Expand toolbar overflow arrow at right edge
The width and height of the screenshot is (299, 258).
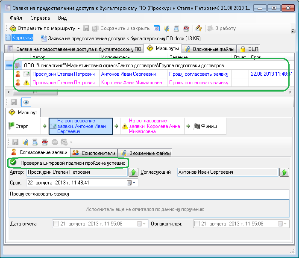click(x=293, y=31)
